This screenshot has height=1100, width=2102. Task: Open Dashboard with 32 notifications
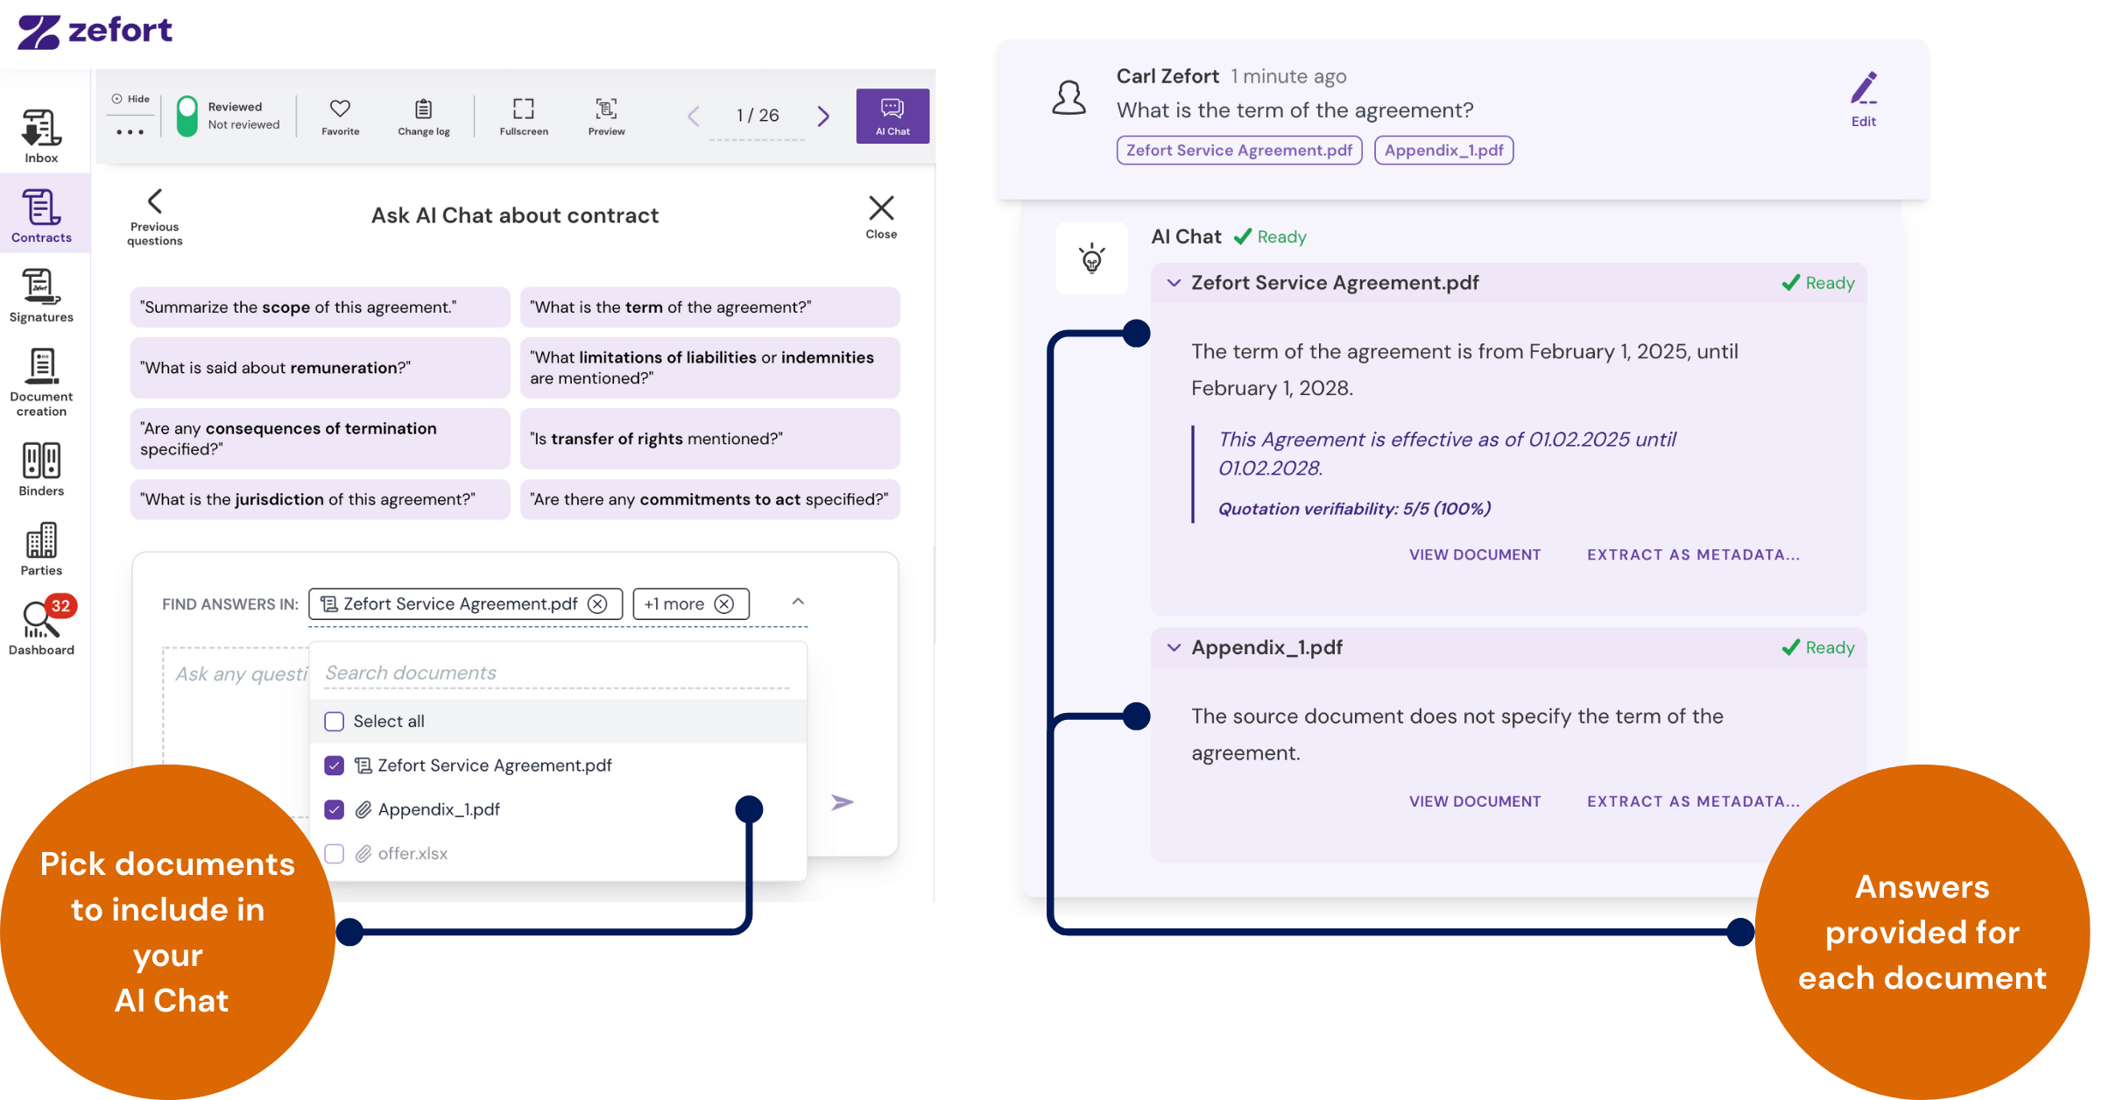[41, 626]
